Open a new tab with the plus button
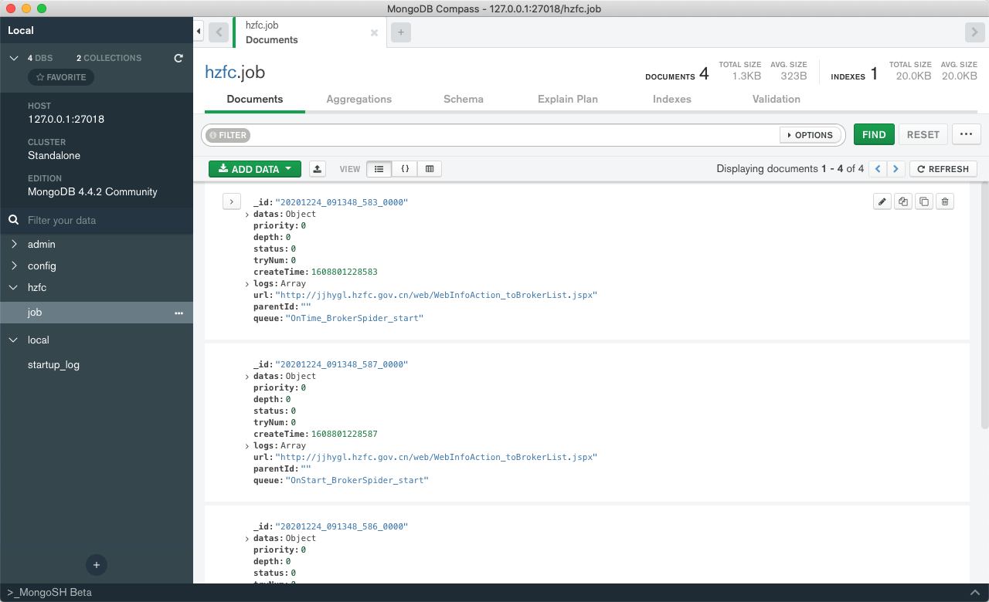 400,32
